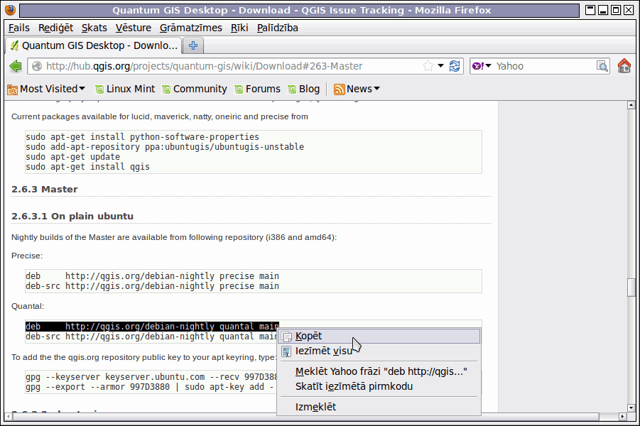Click horizontal scrollbar right arrow
640x426 pixels.
point(622,417)
